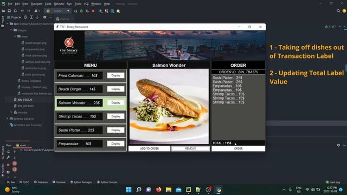
Task: Open Project panel settings gear
Action: coord(44,17)
